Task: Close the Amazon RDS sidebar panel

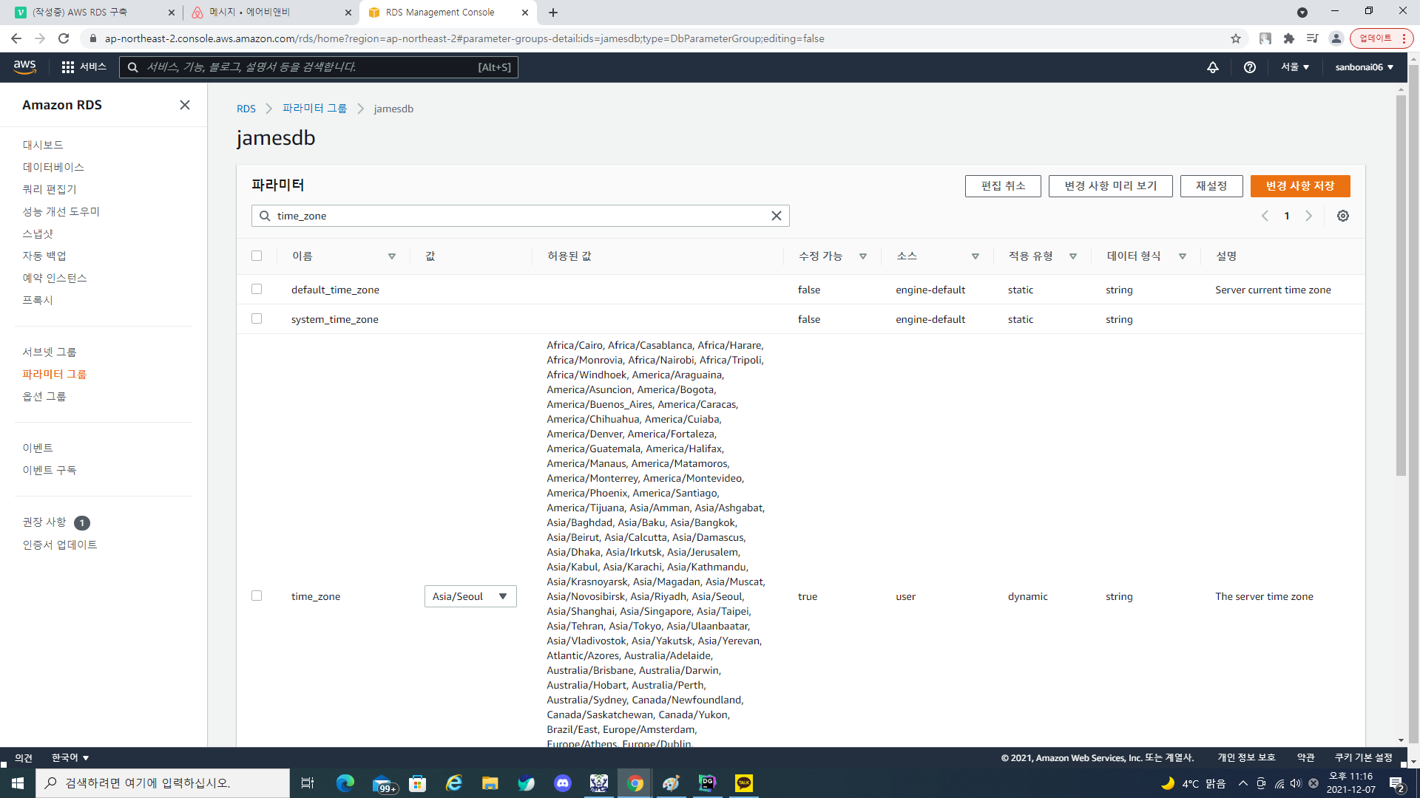Action: click(185, 105)
